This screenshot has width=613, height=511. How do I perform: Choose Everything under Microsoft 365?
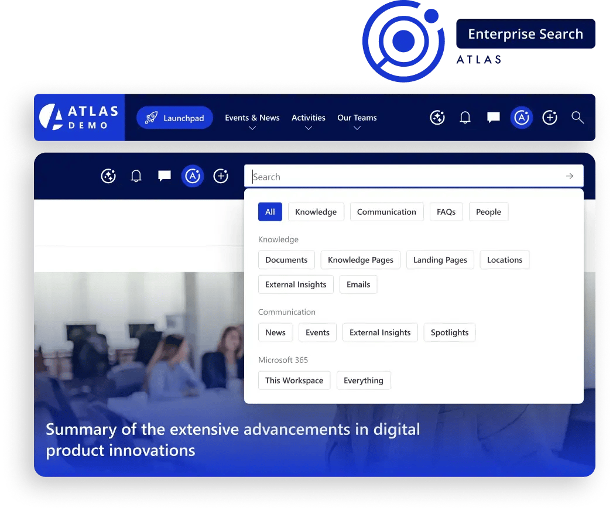(364, 380)
